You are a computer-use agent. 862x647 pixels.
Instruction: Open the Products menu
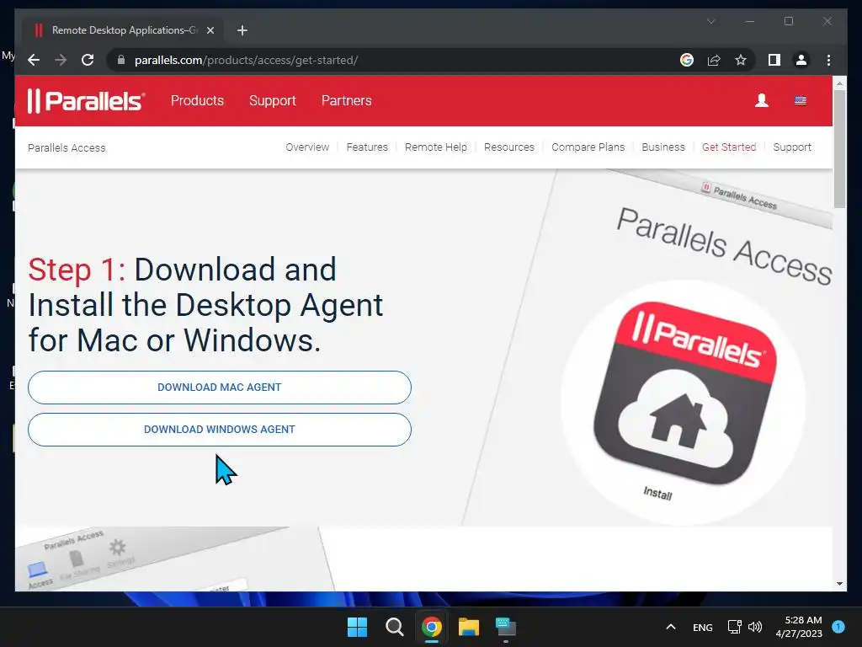(x=197, y=101)
